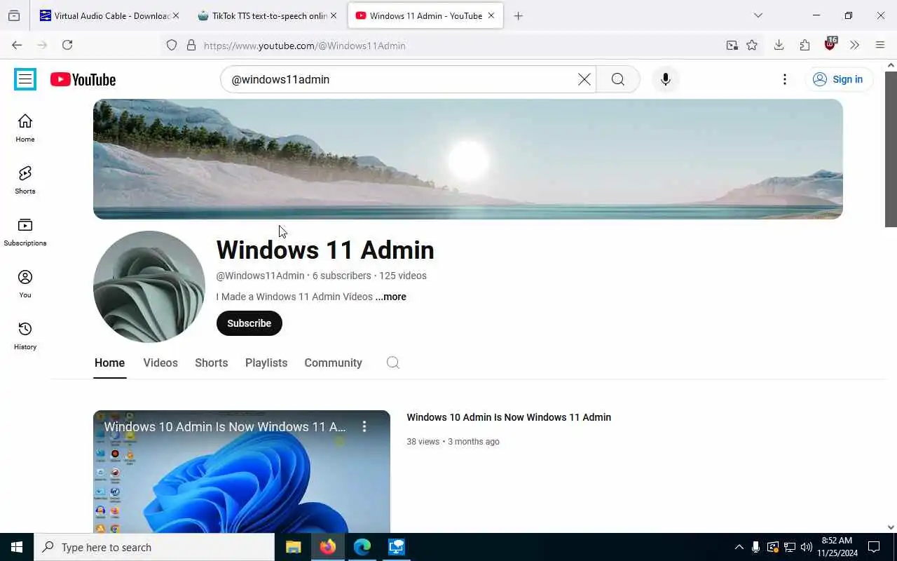
Task: Toggle picture-in-picture icon in address bar
Action: (732, 46)
